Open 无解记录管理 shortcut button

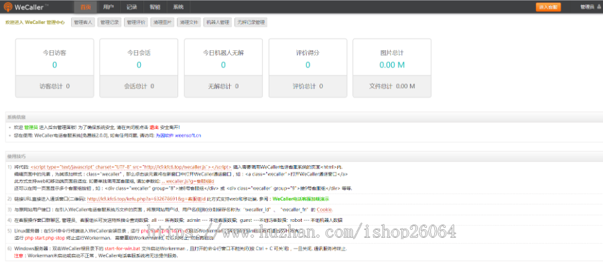(x=251, y=22)
